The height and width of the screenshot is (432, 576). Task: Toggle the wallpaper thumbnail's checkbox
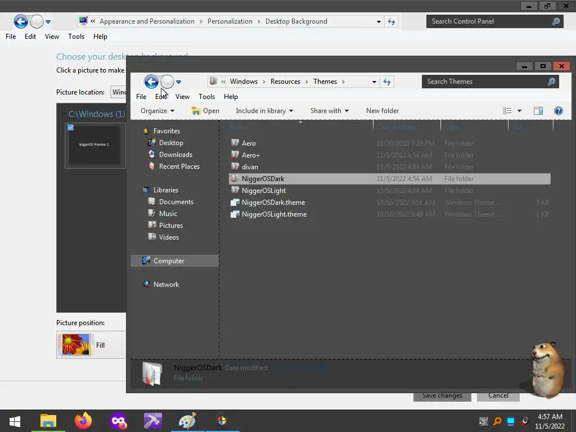coord(70,128)
